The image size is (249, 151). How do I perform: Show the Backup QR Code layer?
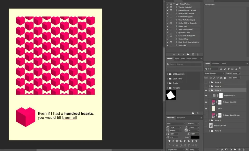tap(206, 126)
